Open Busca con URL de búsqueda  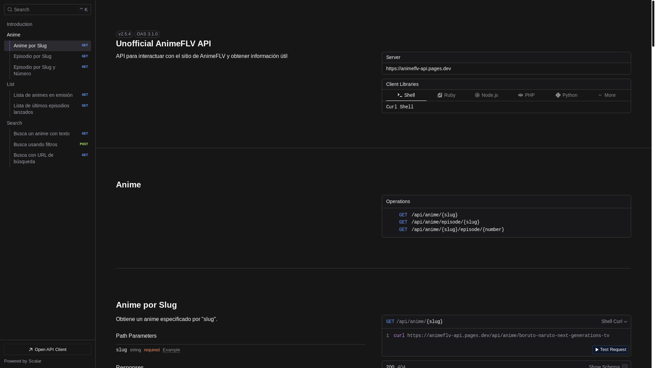47,158
